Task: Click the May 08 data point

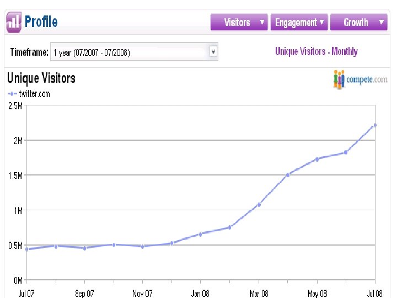Action: point(317,159)
